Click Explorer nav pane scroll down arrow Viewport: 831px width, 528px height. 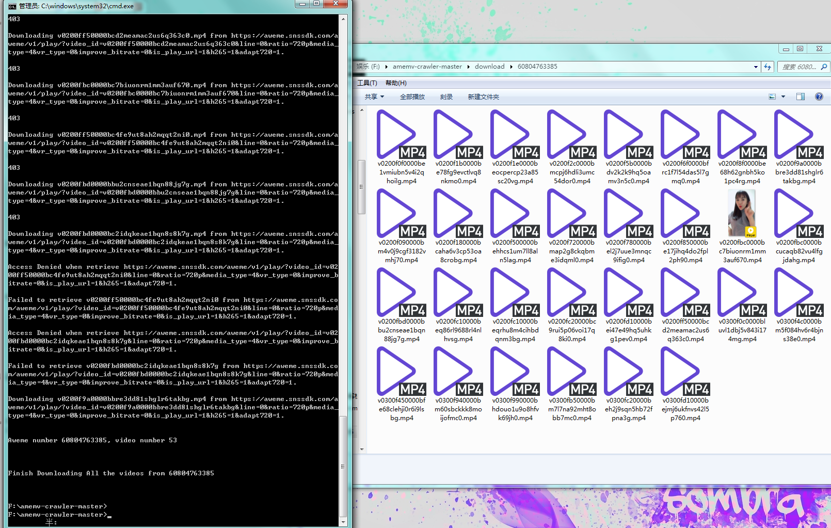point(362,449)
